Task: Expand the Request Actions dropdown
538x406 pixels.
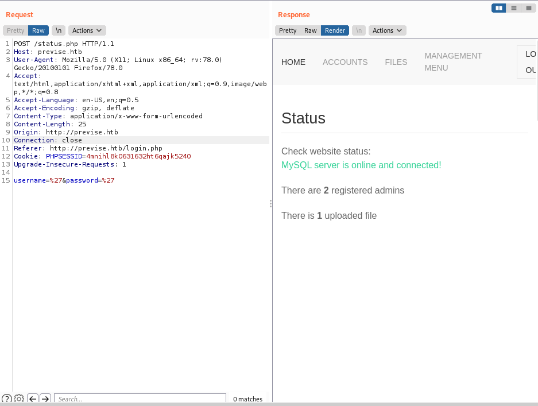Action: (x=87, y=30)
